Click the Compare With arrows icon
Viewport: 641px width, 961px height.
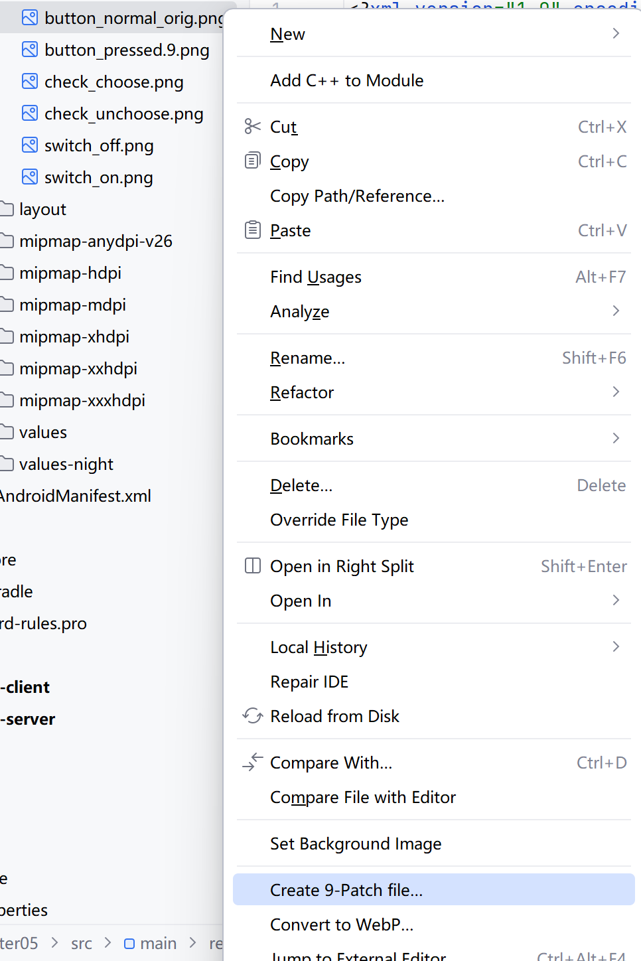tap(252, 762)
